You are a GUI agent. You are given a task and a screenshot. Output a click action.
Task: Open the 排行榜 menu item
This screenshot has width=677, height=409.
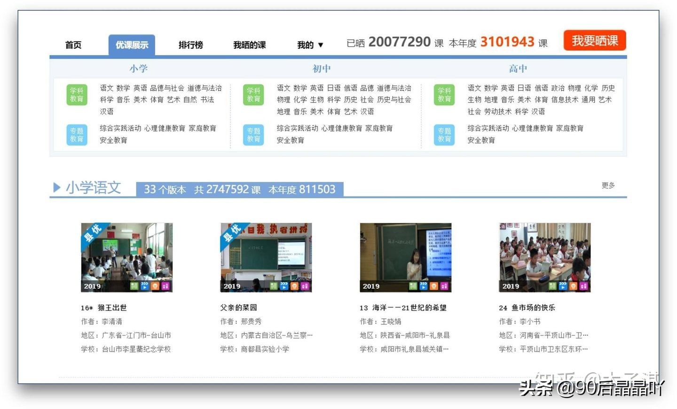(x=191, y=45)
